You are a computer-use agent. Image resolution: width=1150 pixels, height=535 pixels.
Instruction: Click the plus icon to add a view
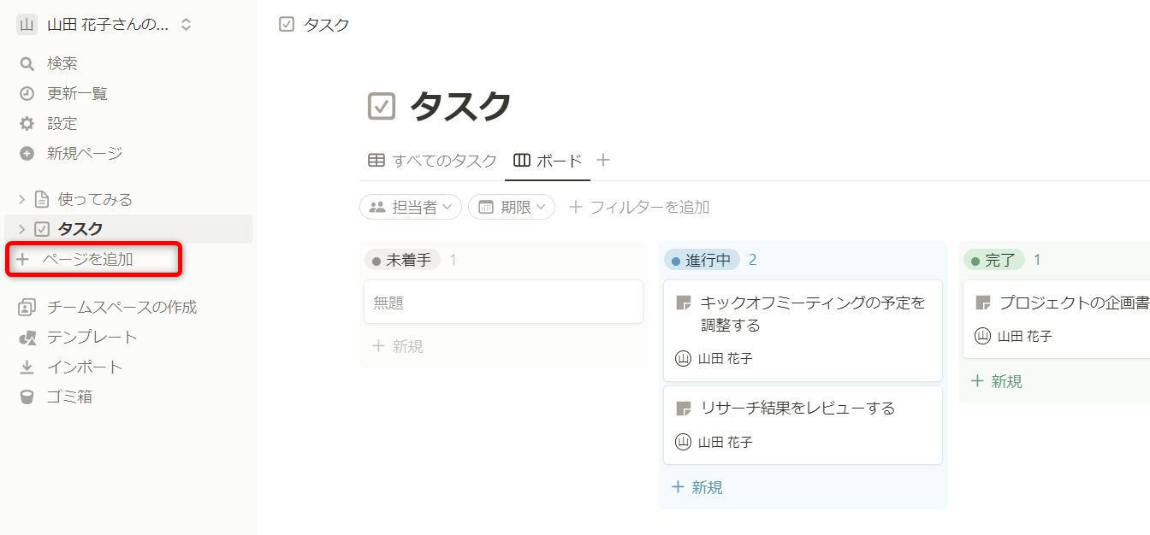[x=603, y=160]
